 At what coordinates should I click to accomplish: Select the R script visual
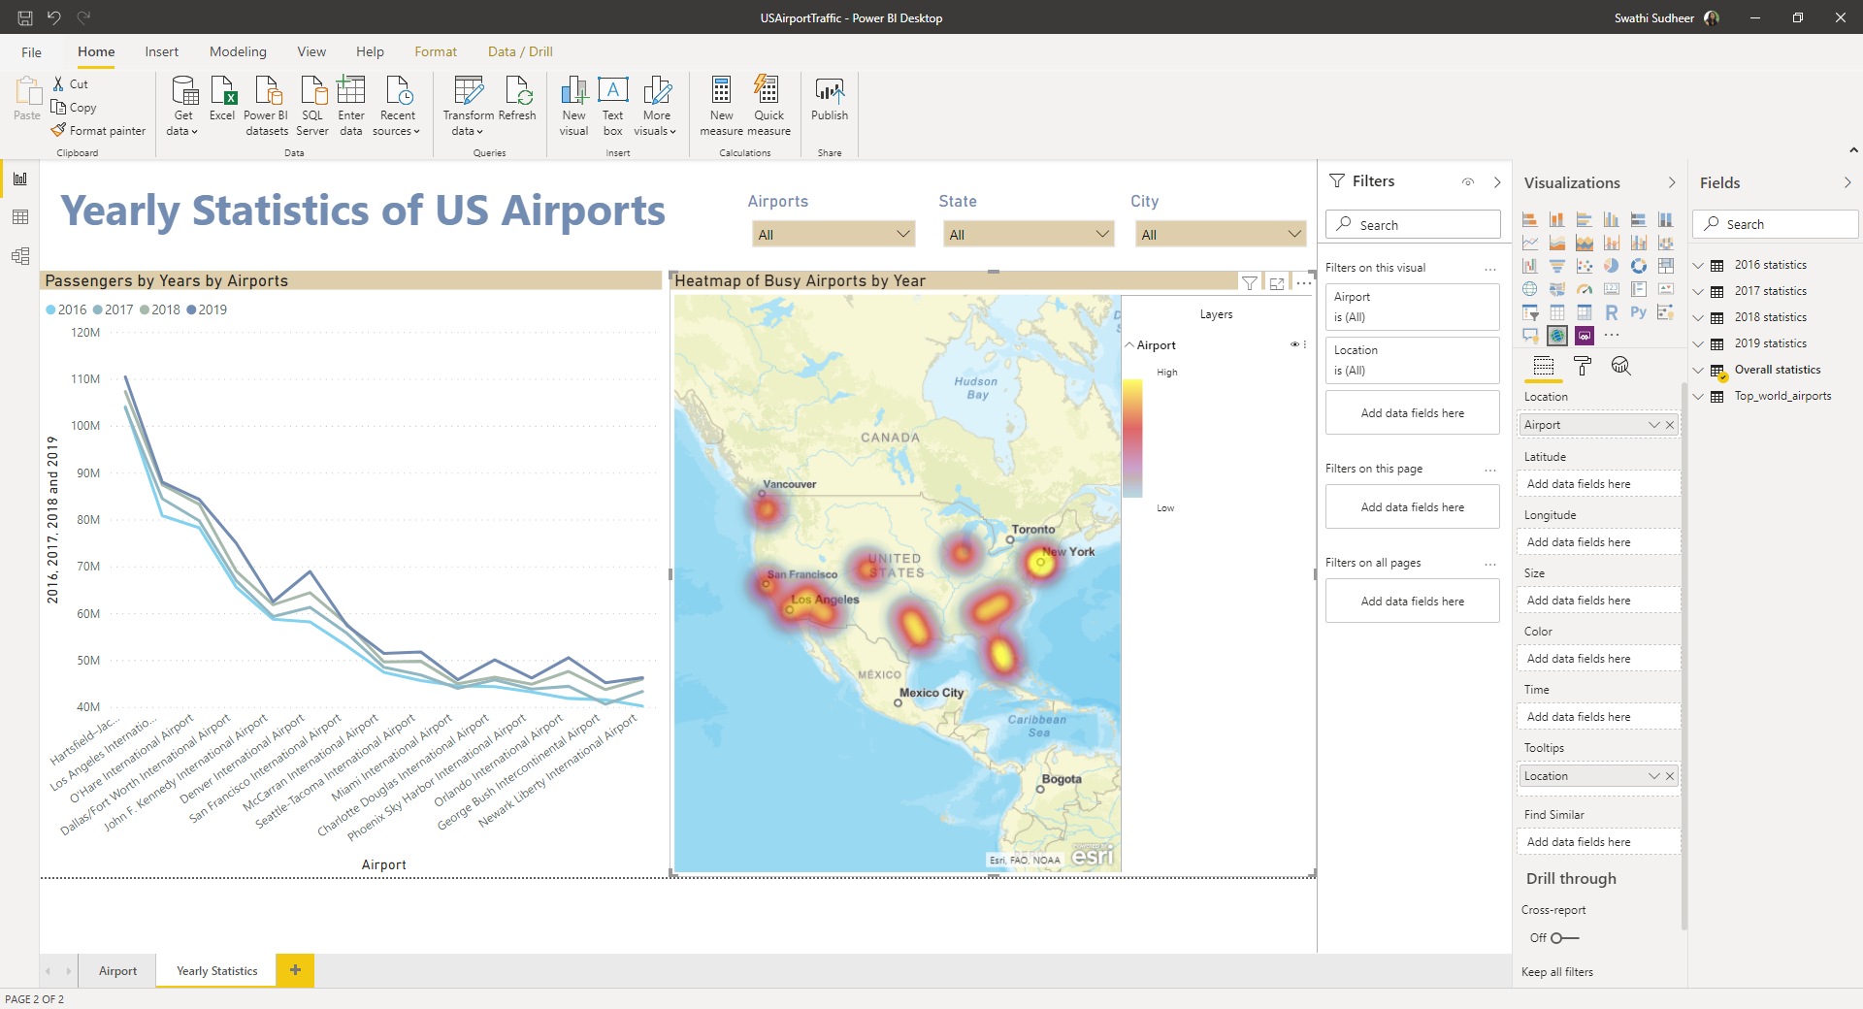tap(1612, 312)
